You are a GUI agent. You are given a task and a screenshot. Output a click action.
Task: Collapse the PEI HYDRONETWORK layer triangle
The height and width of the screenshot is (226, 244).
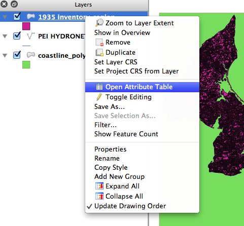(5, 36)
